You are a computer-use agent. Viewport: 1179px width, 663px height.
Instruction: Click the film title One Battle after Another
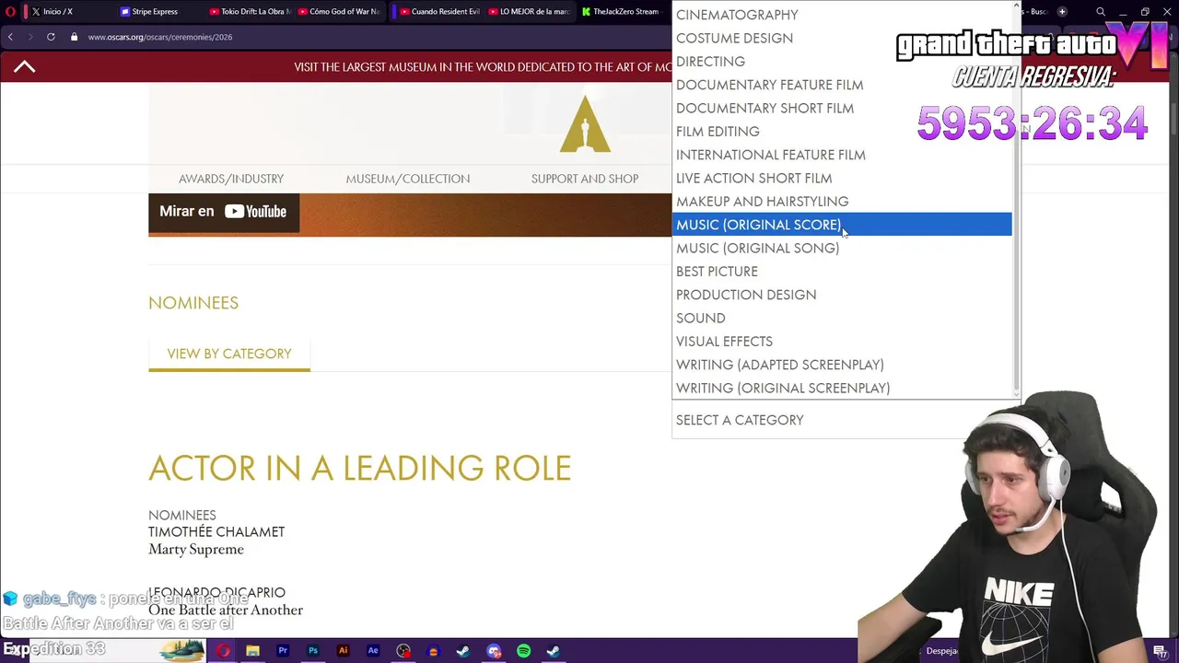point(226,610)
